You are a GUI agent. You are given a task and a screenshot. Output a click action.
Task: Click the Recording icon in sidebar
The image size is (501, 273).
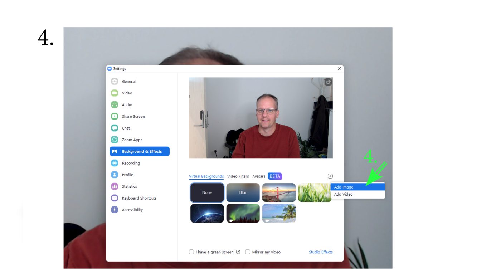[x=115, y=163]
